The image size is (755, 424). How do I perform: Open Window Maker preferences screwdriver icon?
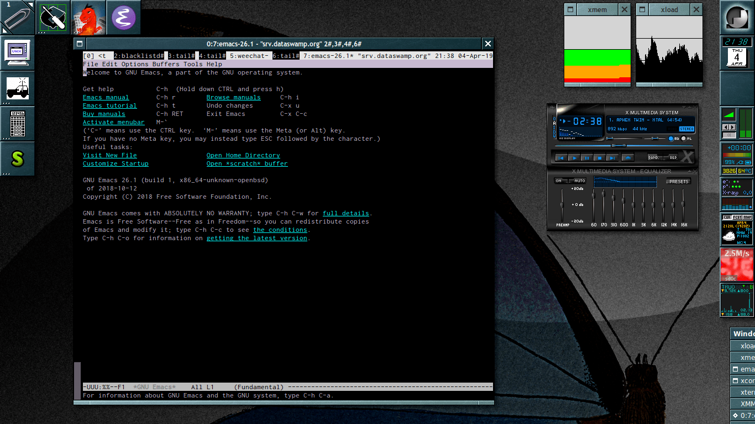click(x=53, y=18)
